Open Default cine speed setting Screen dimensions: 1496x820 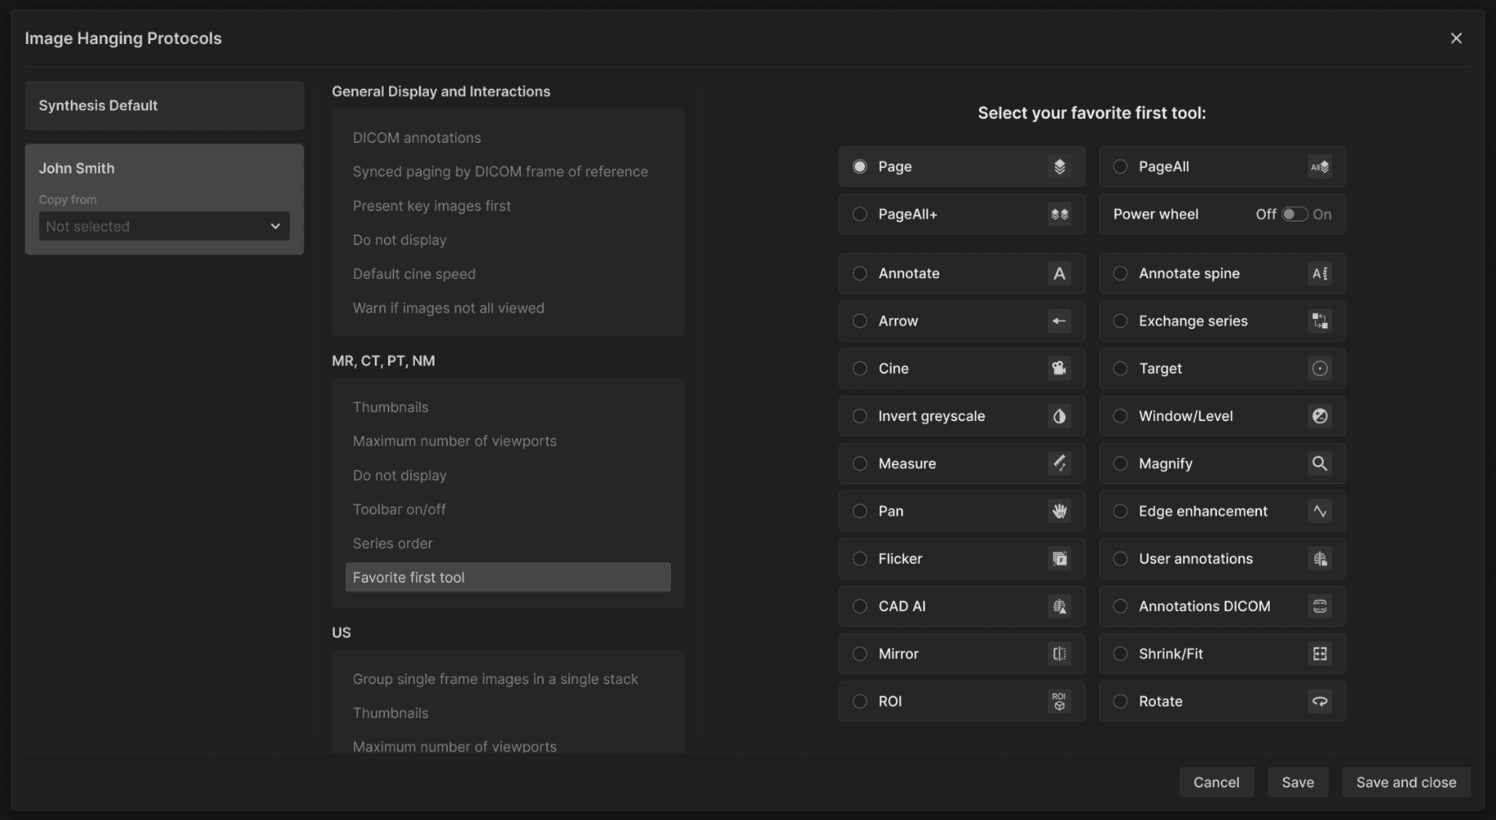point(414,274)
